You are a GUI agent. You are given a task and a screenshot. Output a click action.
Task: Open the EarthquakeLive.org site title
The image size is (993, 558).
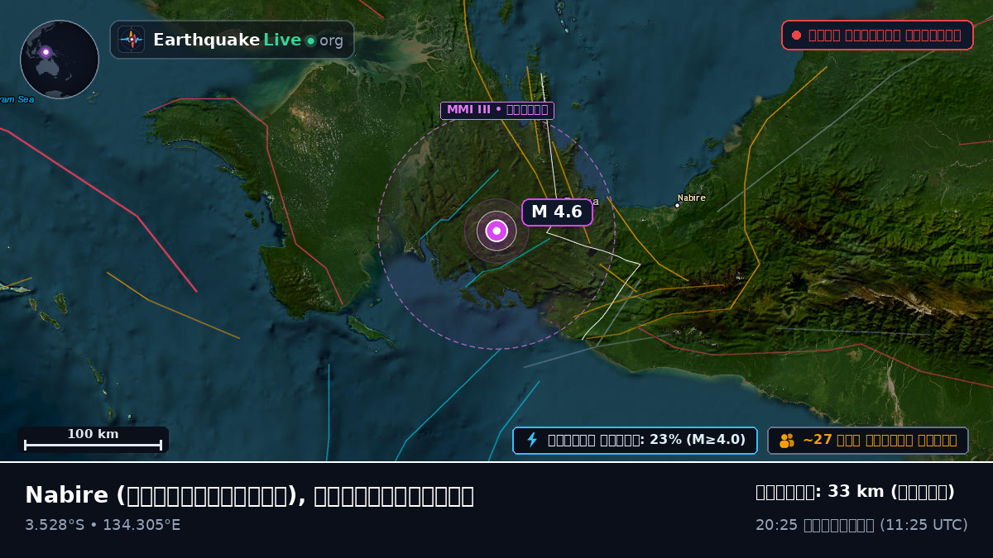pos(248,40)
